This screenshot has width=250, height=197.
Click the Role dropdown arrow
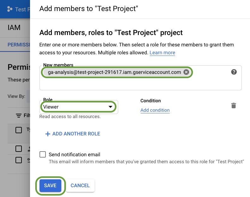pyautogui.click(x=110, y=107)
